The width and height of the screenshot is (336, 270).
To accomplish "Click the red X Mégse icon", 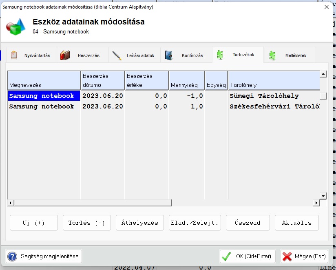I will click(x=287, y=256).
